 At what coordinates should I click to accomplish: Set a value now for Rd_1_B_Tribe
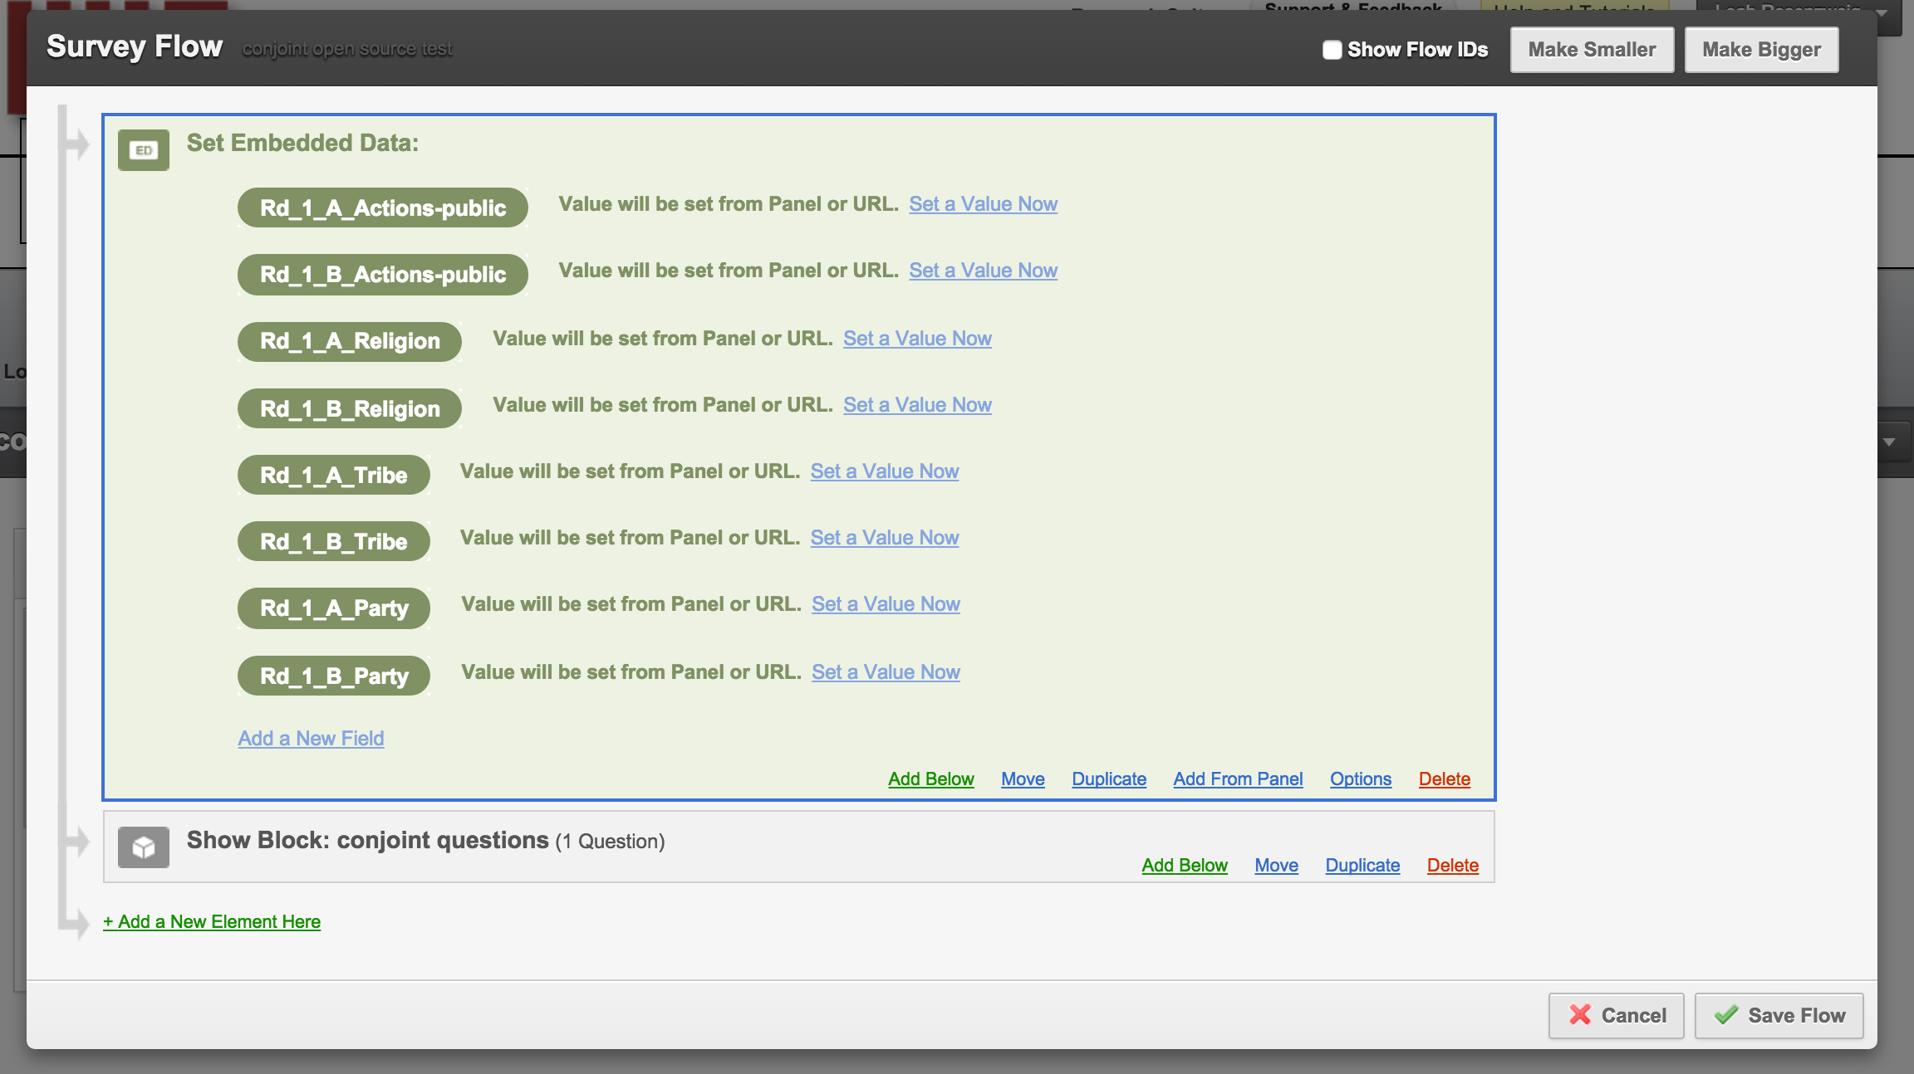[x=885, y=538]
